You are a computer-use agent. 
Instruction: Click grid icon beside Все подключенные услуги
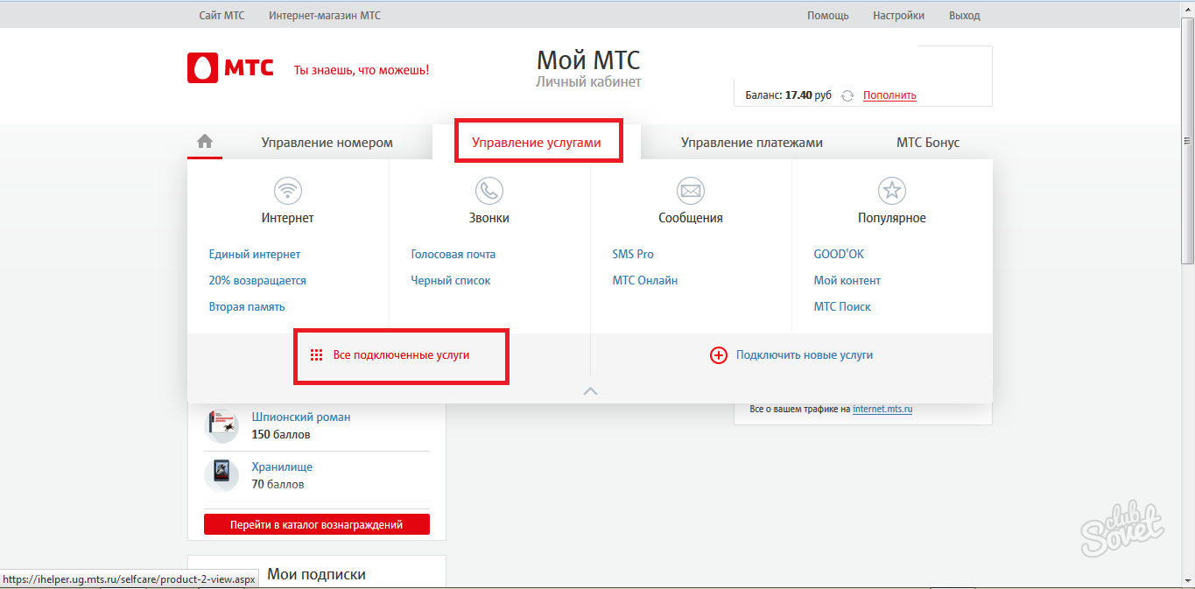click(317, 355)
